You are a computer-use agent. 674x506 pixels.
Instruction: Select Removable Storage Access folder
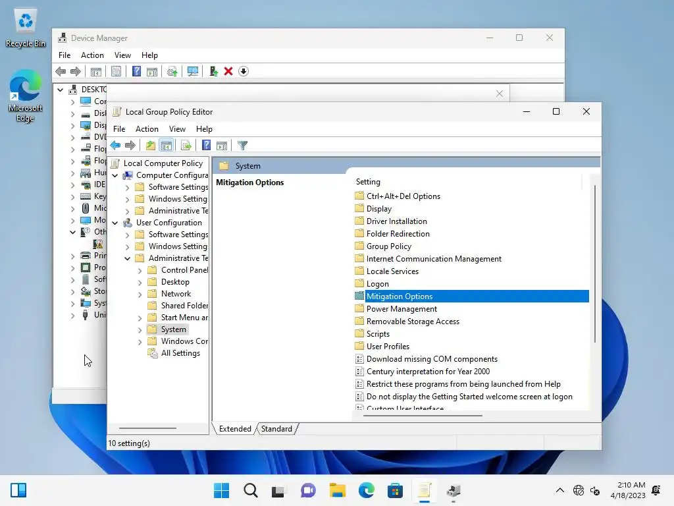point(413,322)
